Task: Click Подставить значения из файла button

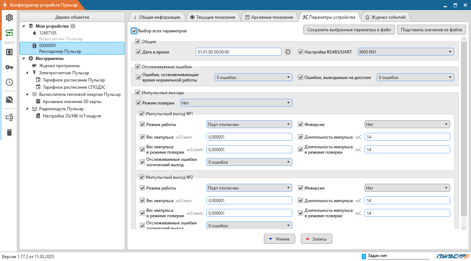Action: tap(431, 30)
